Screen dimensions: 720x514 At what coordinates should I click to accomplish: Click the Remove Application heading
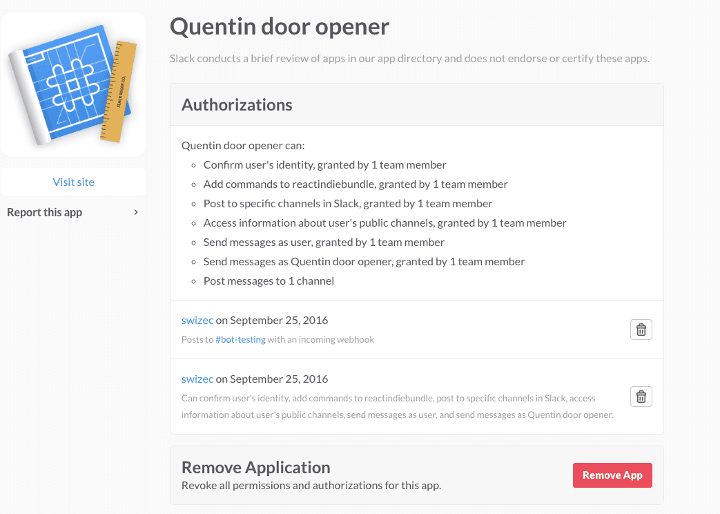coord(255,468)
